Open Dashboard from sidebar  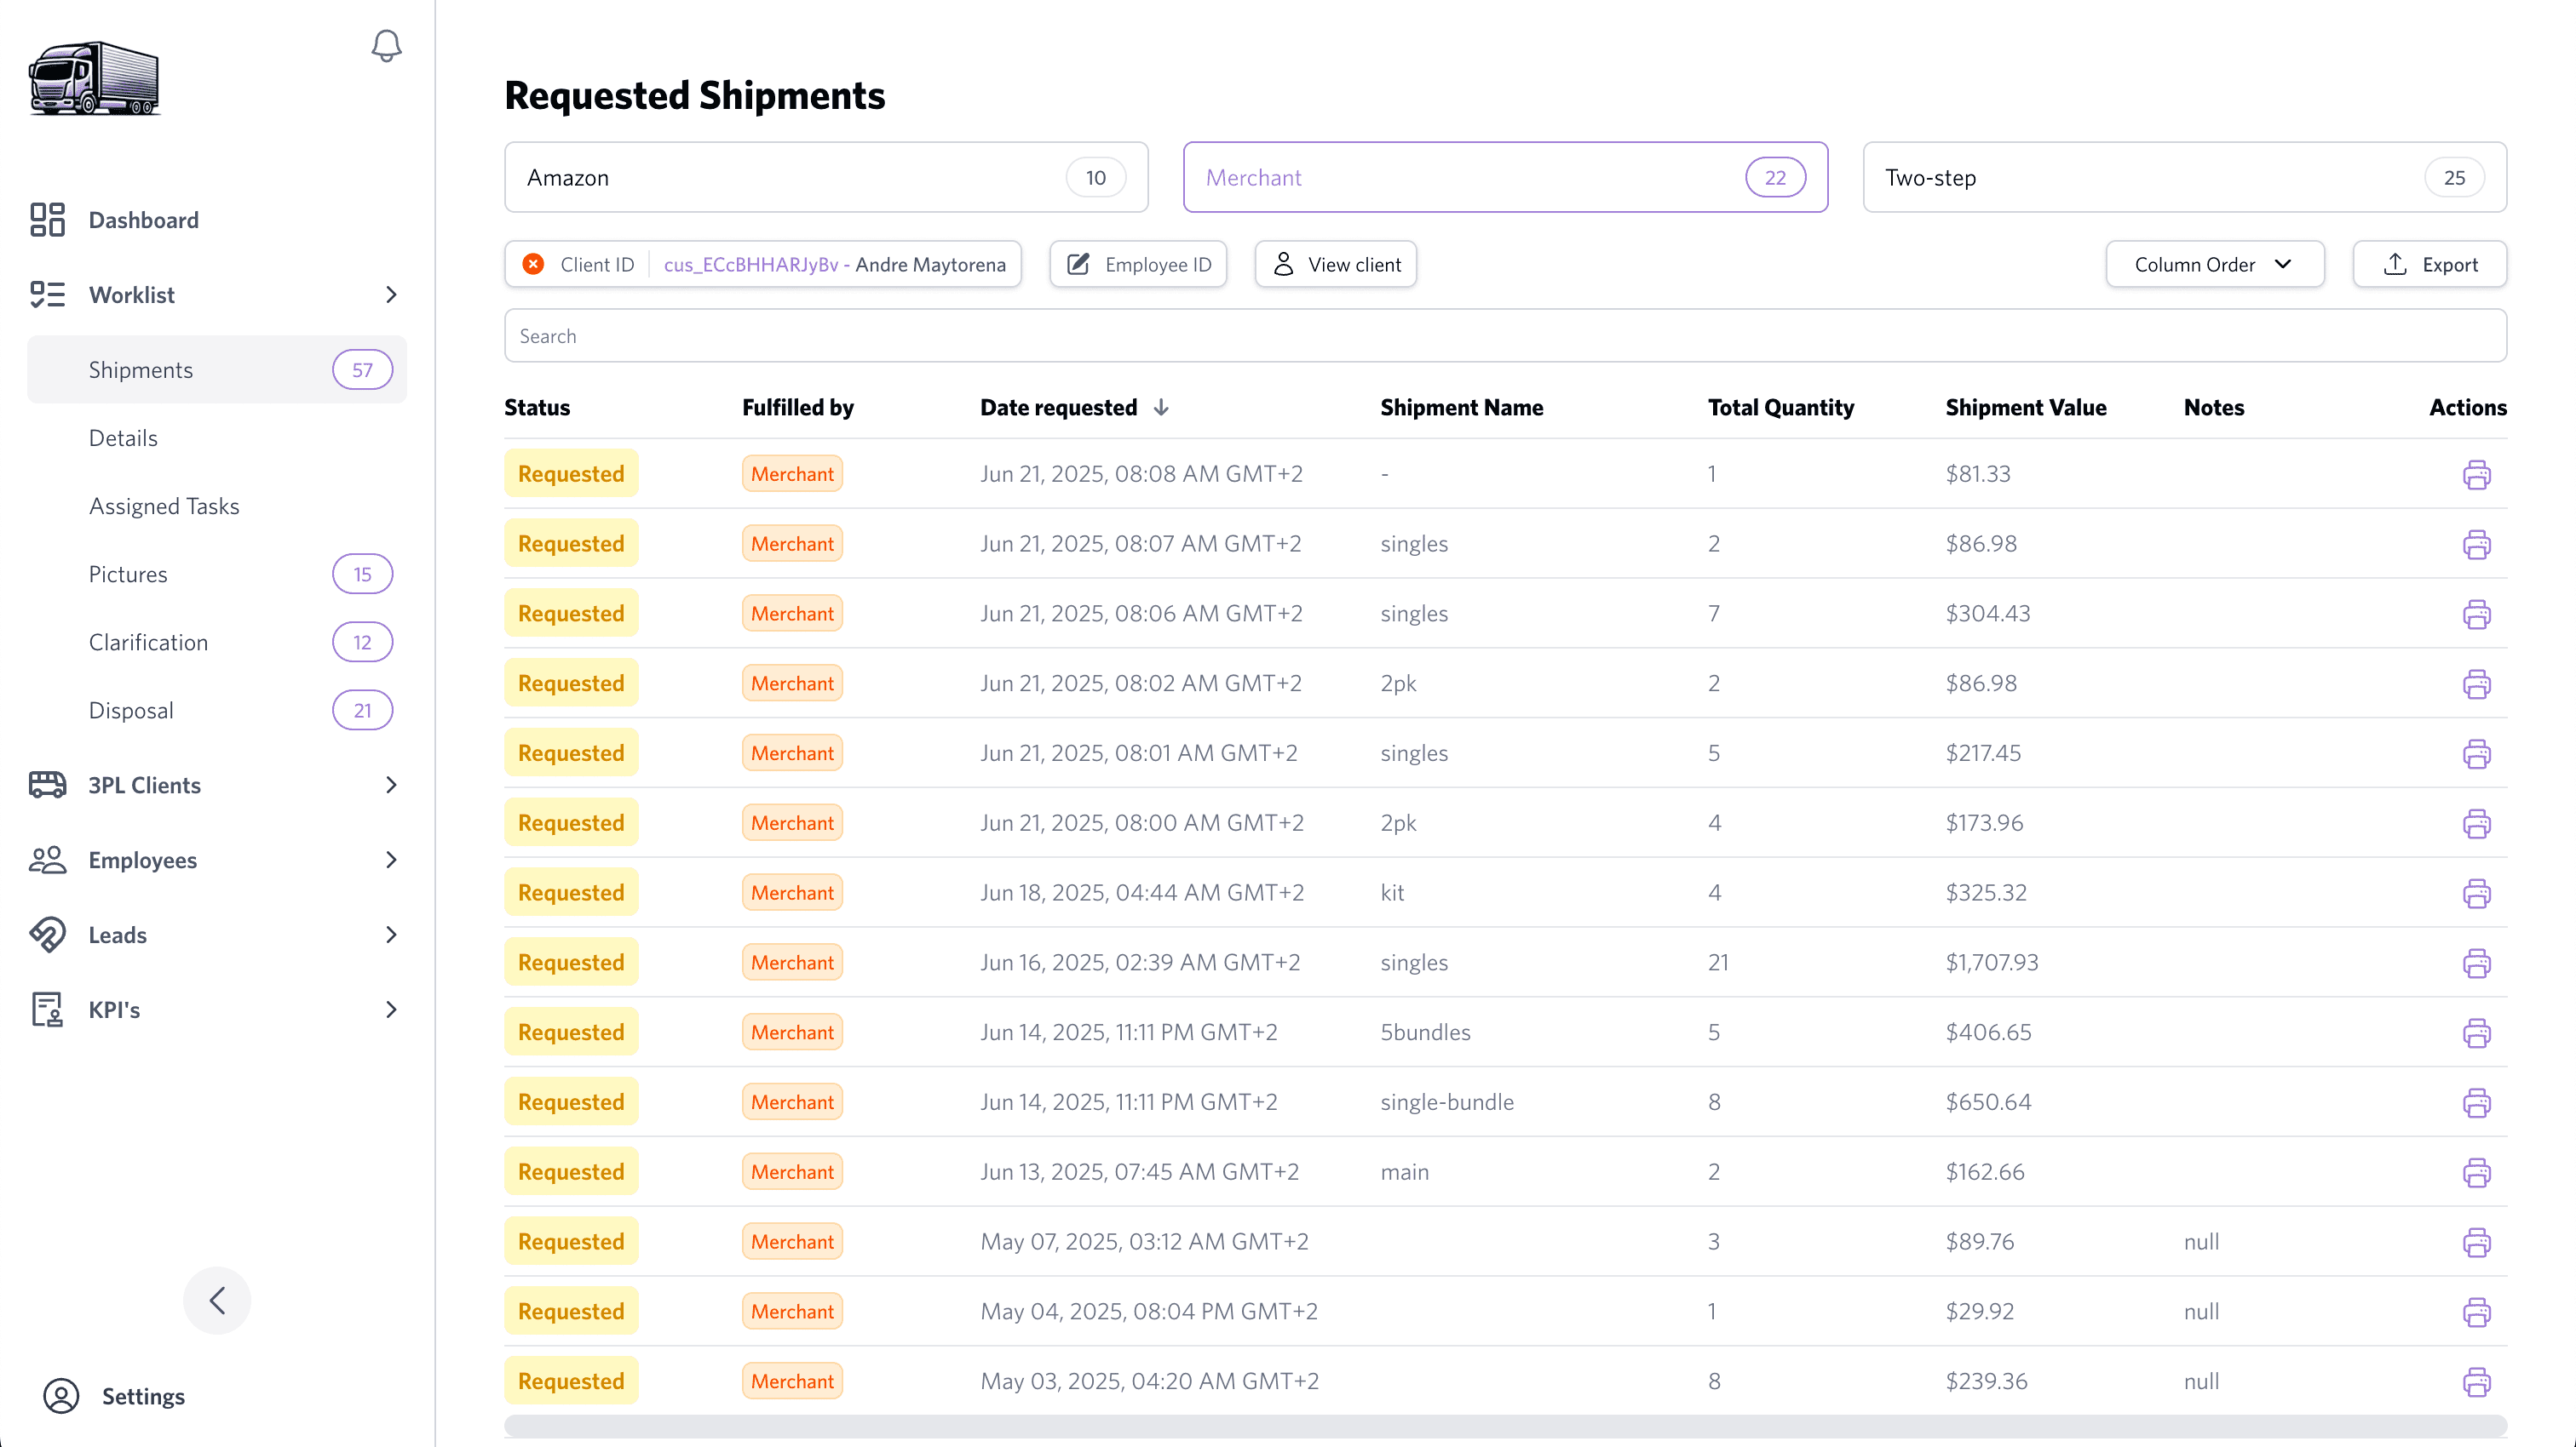(x=143, y=220)
